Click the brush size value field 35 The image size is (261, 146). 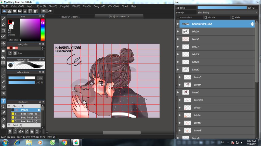point(41,78)
